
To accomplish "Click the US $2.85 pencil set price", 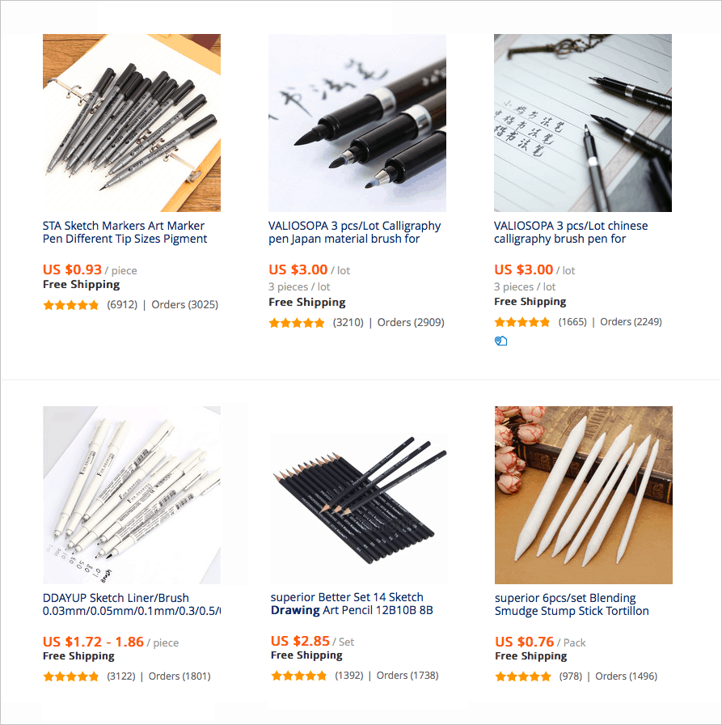I will (300, 641).
